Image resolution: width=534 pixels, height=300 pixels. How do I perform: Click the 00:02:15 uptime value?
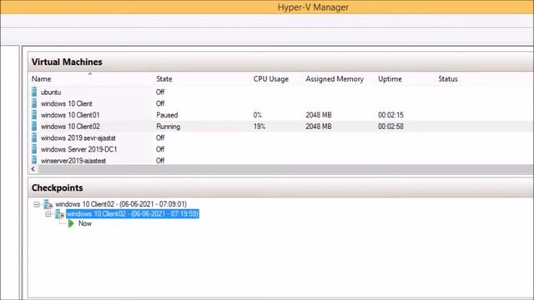click(390, 115)
